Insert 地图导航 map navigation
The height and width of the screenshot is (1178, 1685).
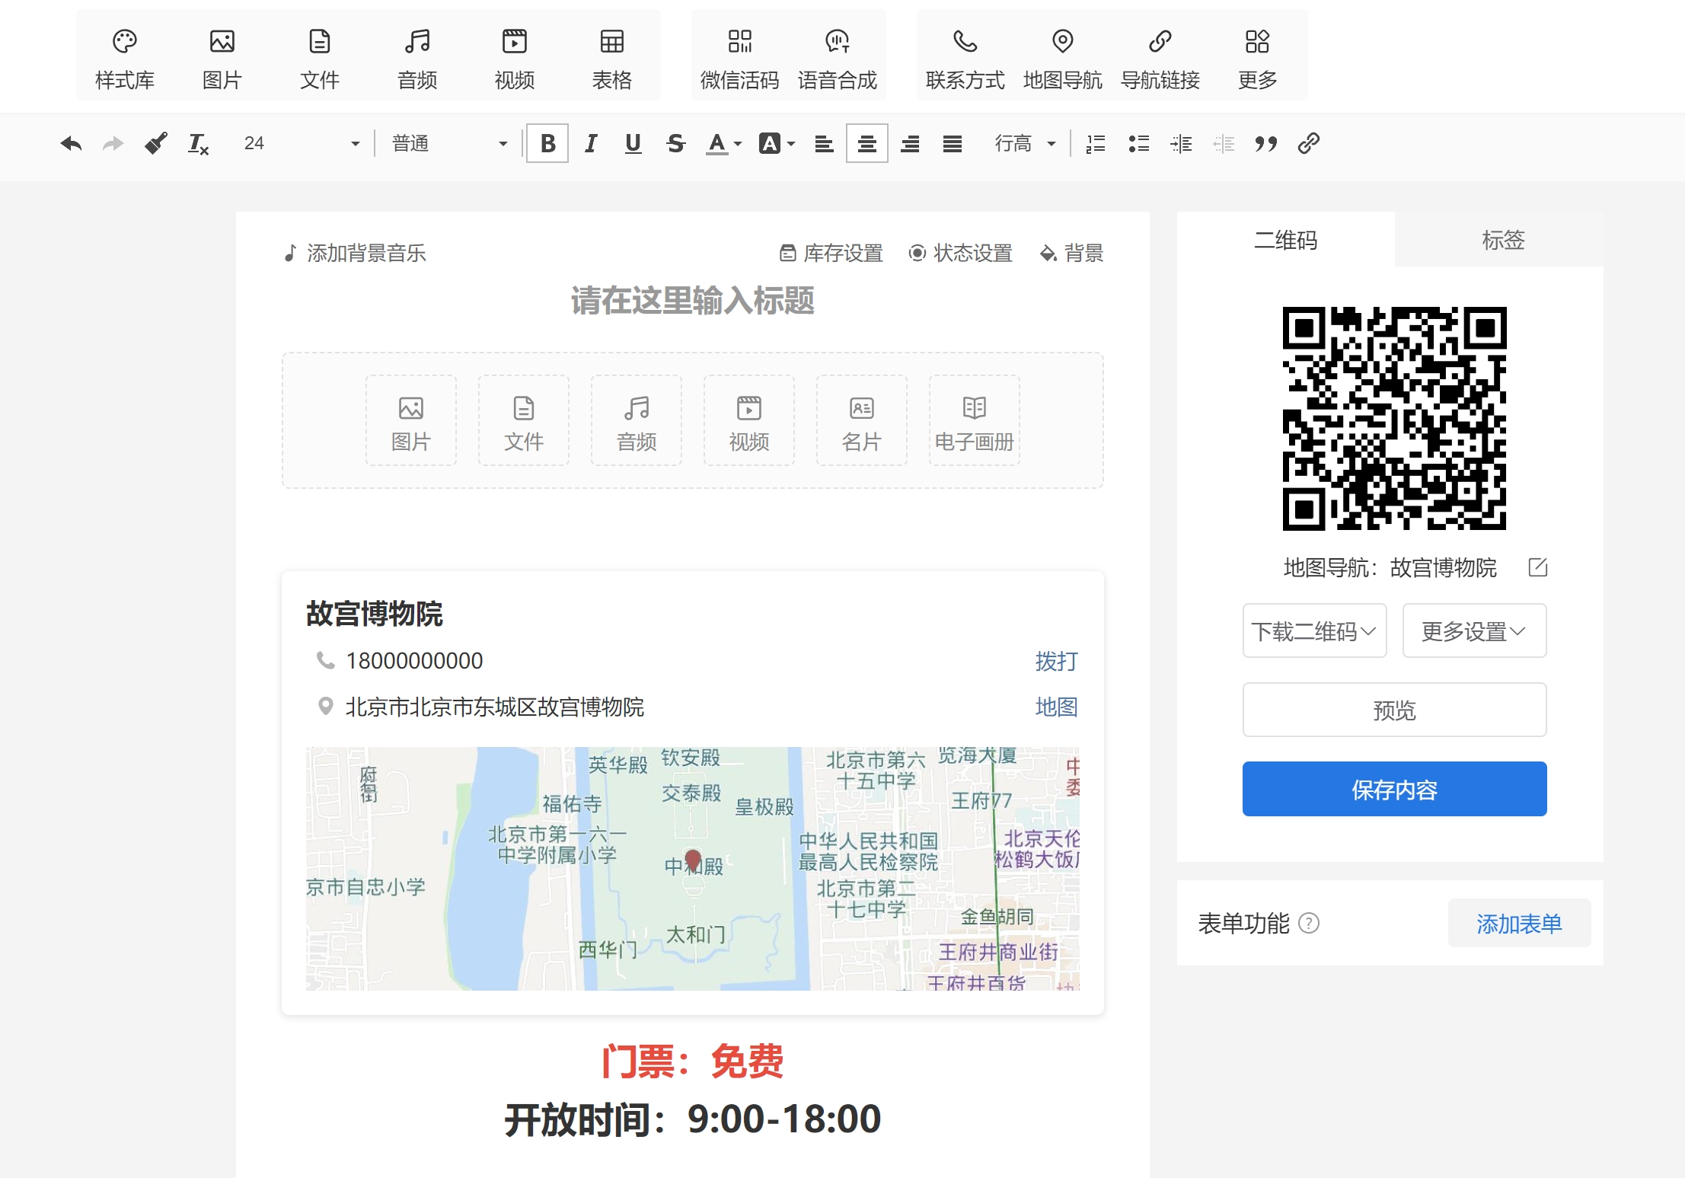[x=1063, y=59]
